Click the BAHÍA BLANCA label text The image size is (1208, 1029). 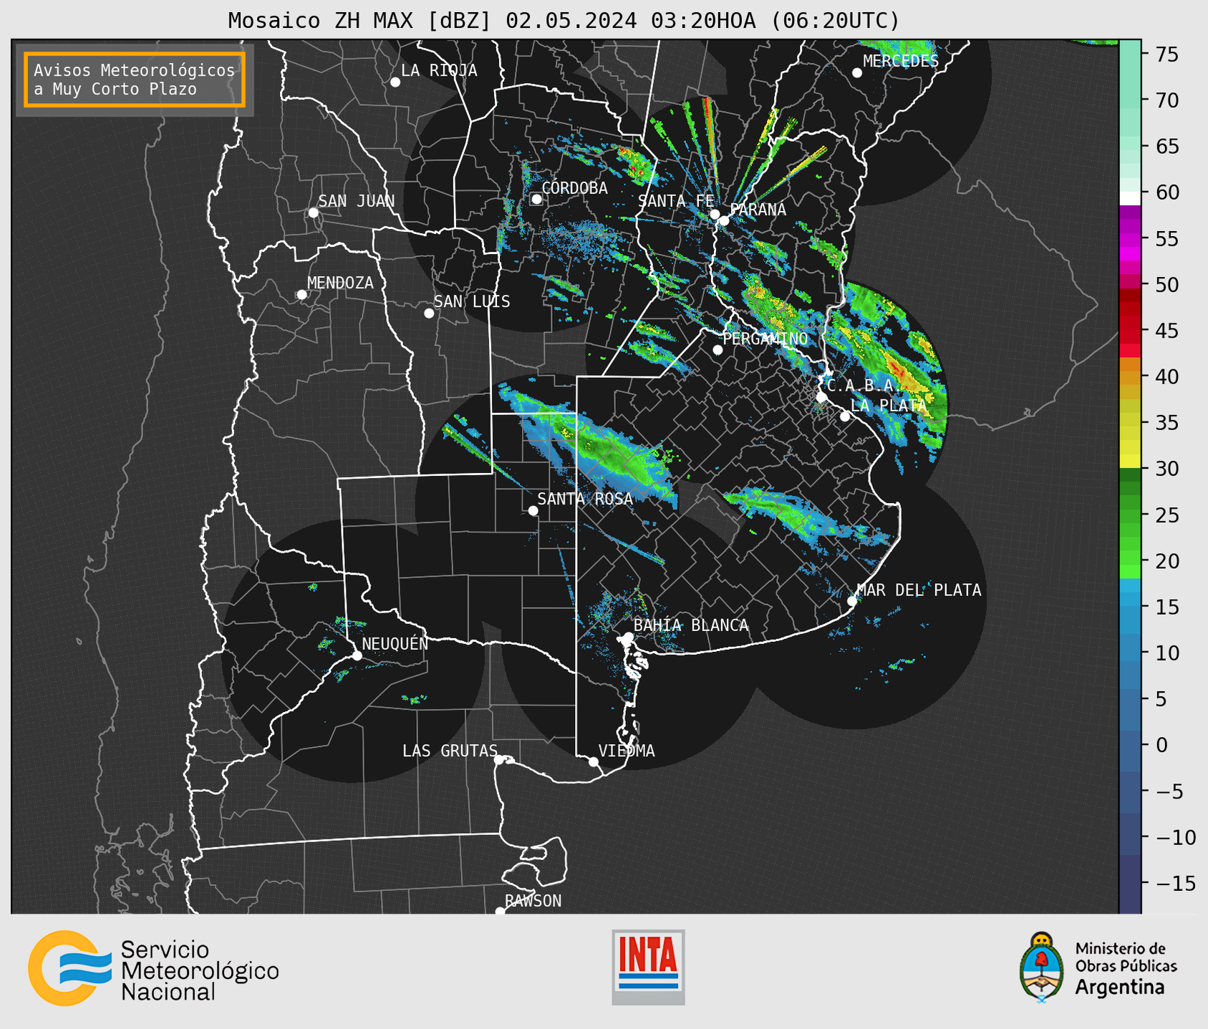tap(691, 625)
